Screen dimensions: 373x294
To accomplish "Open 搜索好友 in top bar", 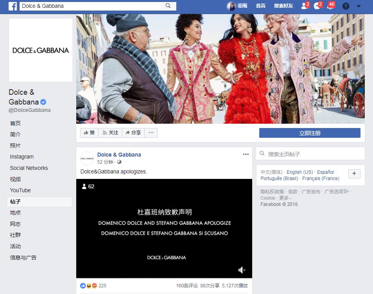I will (x=283, y=6).
